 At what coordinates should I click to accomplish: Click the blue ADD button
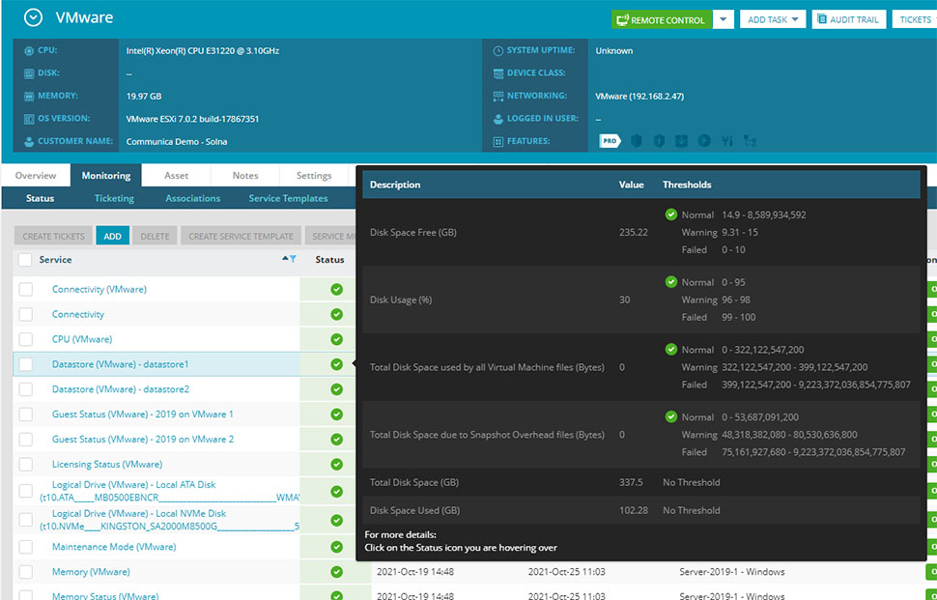click(112, 236)
